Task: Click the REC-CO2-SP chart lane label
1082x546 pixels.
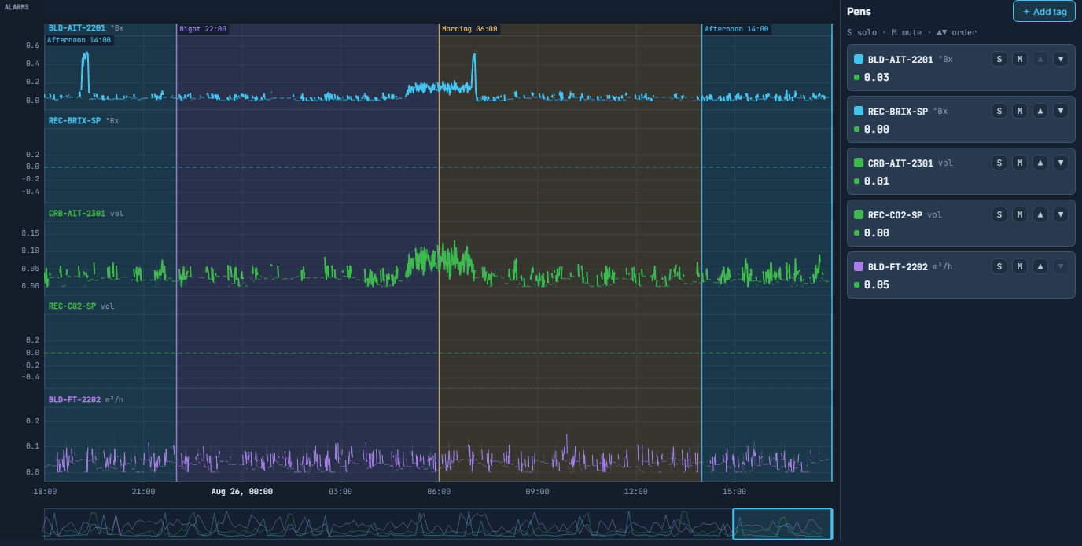Action: coord(72,306)
